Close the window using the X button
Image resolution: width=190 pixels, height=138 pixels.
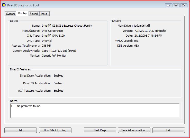click(x=184, y=5)
